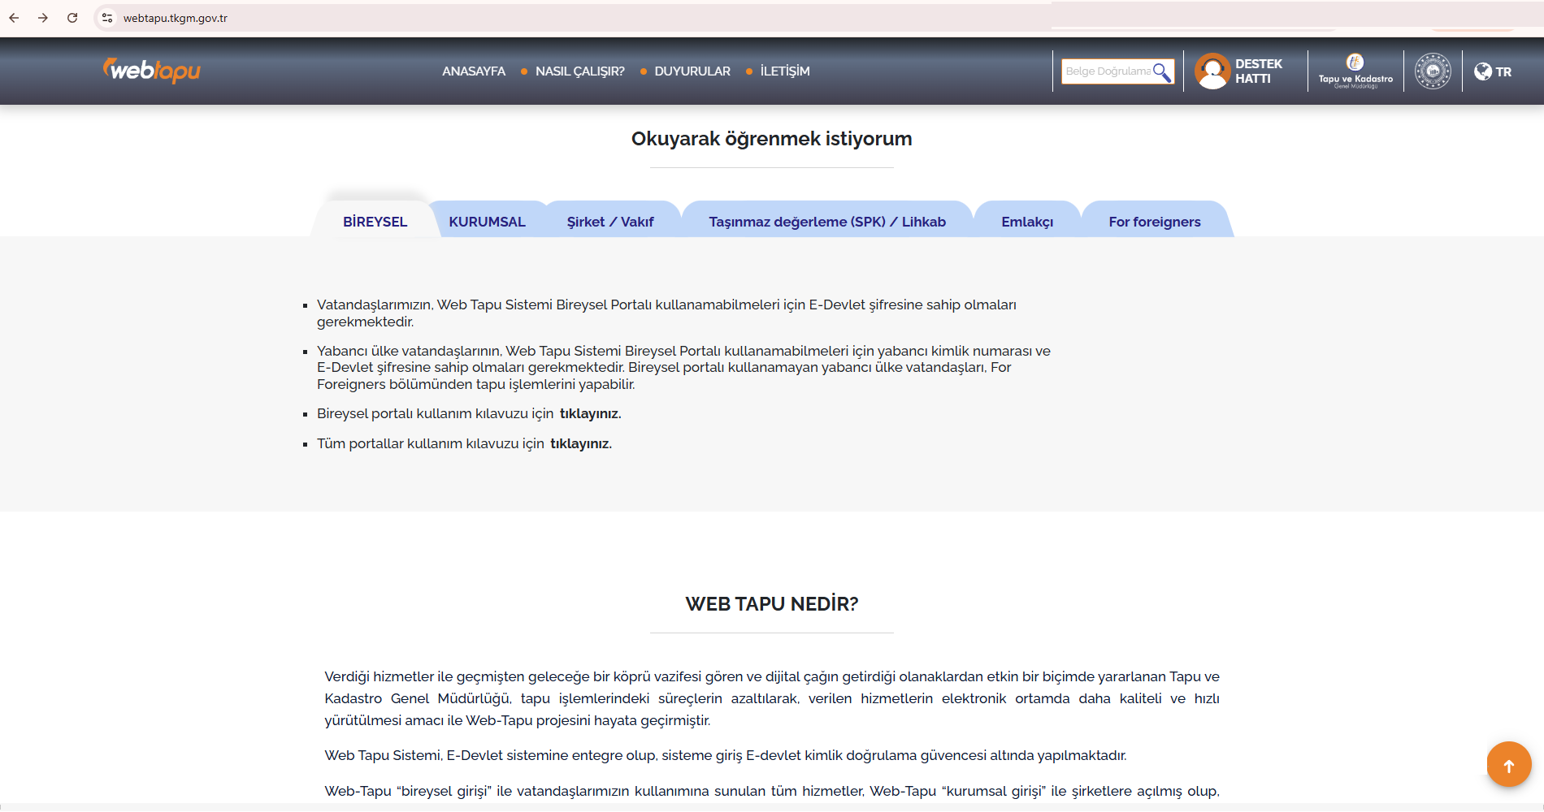Click the Webtapu logo

point(151,71)
